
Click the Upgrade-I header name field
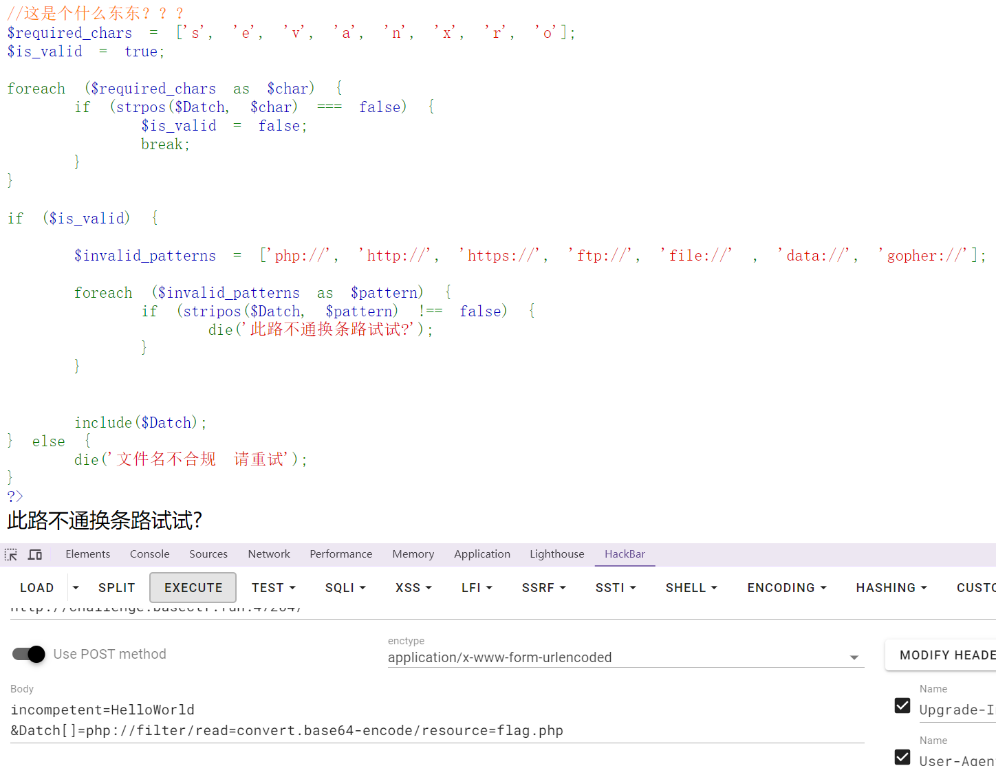coord(957,710)
